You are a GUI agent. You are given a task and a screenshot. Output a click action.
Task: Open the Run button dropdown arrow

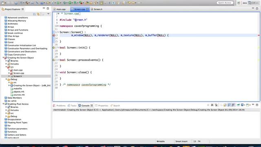[73, 3]
